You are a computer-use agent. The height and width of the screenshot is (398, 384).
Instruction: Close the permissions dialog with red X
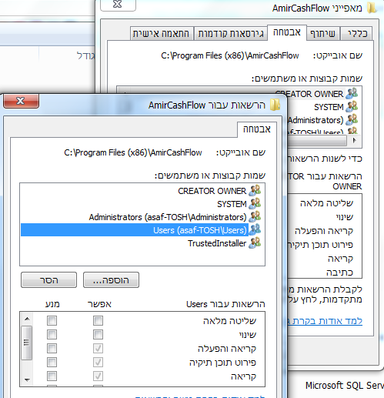point(21,101)
